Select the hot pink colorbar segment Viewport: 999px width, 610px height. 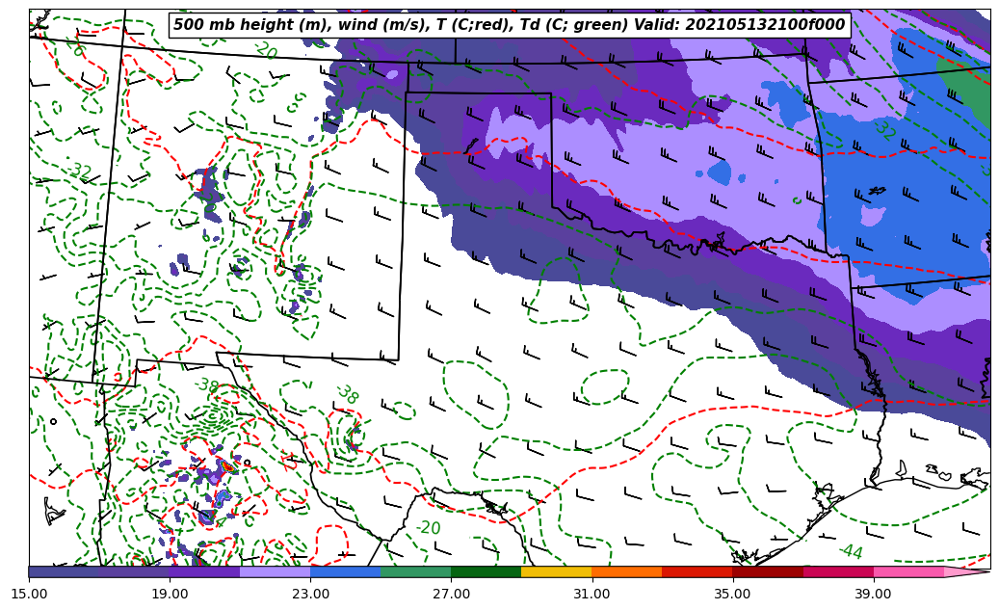(x=908, y=571)
